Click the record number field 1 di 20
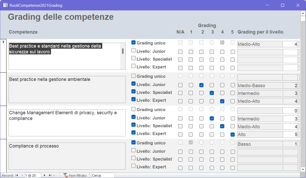This screenshot has height=178, width=306. (x=33, y=175)
